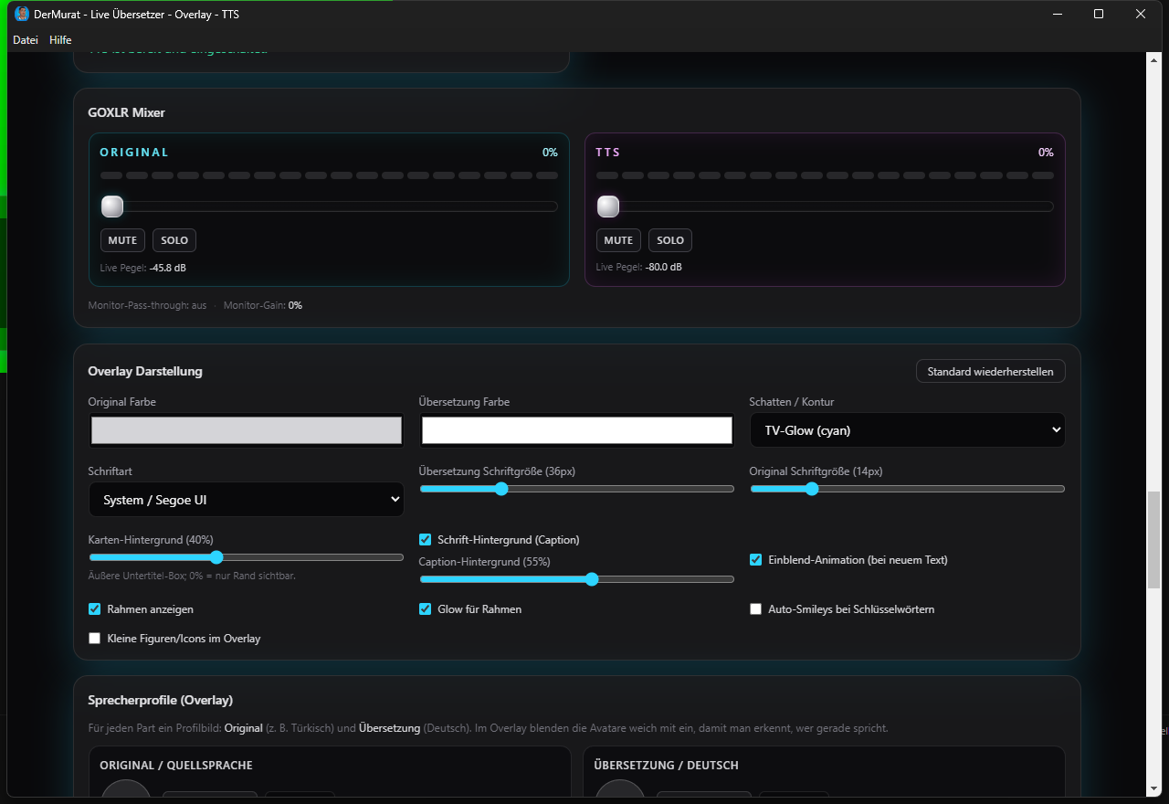Viewport: 1169px width, 804px height.
Task: Click the -45.8 dB live level value
Action: point(168,268)
